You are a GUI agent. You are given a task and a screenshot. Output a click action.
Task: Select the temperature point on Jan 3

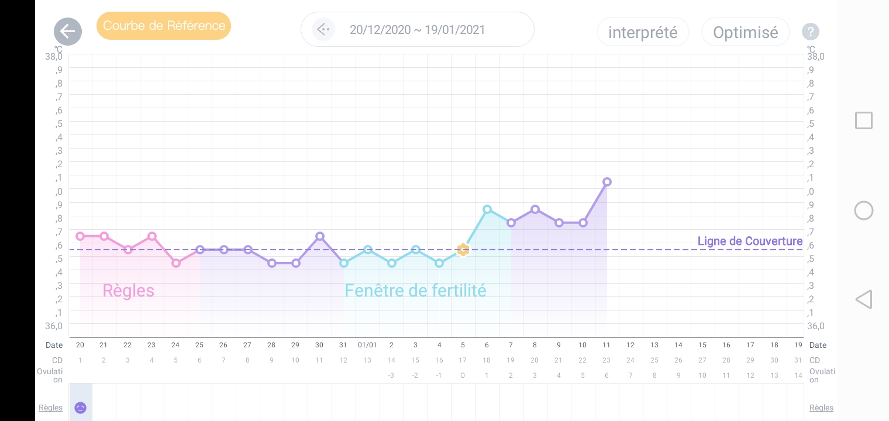pyautogui.click(x=416, y=250)
